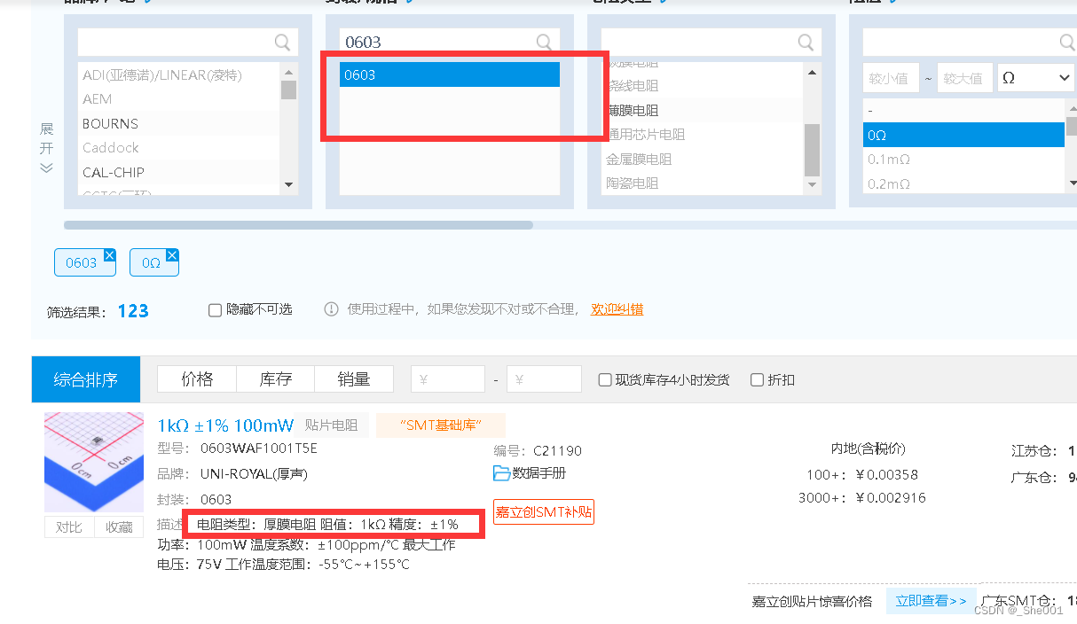Tick the 折扣 discount checkbox

pyautogui.click(x=757, y=380)
